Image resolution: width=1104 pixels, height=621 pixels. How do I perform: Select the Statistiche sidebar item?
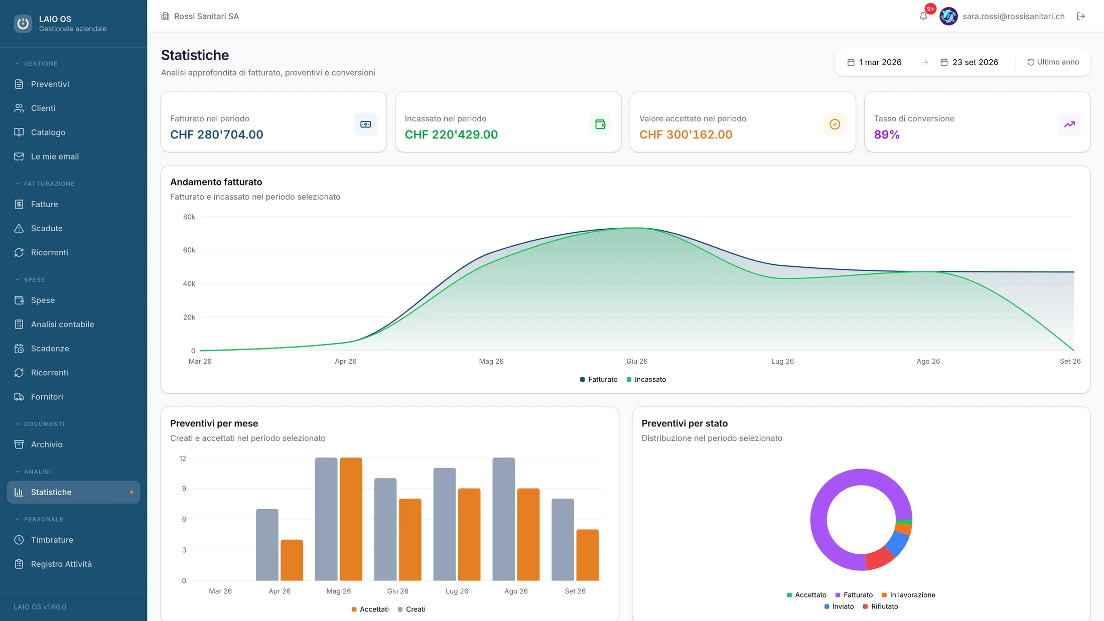point(73,492)
